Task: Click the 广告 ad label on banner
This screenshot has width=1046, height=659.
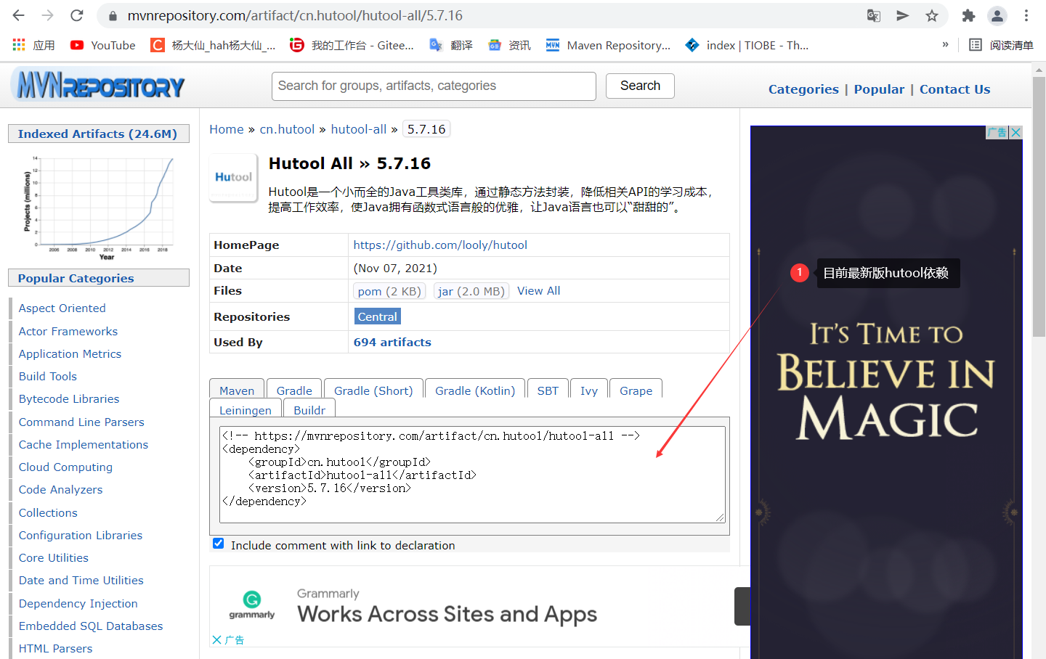Action: (x=997, y=132)
